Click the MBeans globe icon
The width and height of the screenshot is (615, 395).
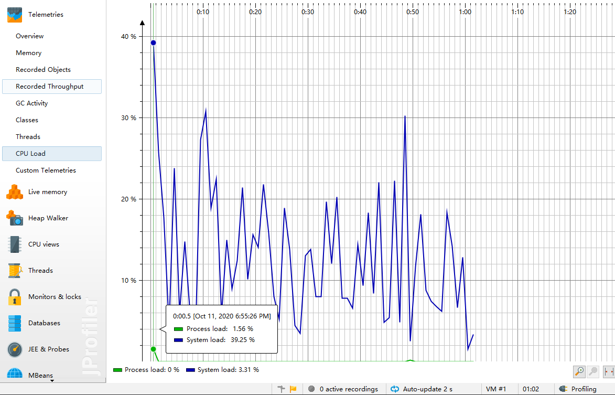(x=15, y=374)
